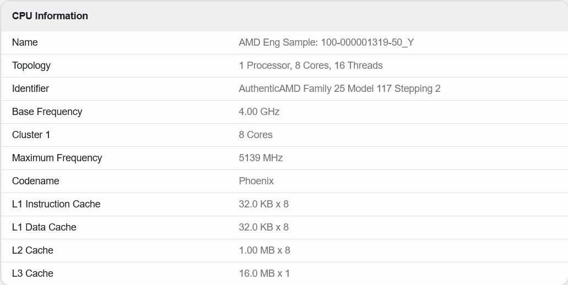
Task: Click the 4.00 GHz value
Action: [x=259, y=112]
